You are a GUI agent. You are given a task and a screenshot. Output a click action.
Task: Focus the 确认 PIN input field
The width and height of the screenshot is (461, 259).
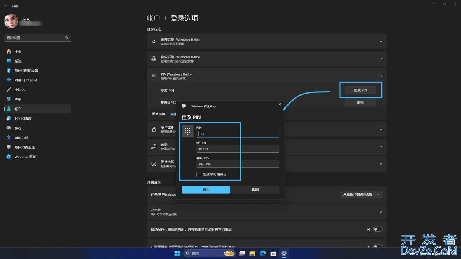coord(238,164)
